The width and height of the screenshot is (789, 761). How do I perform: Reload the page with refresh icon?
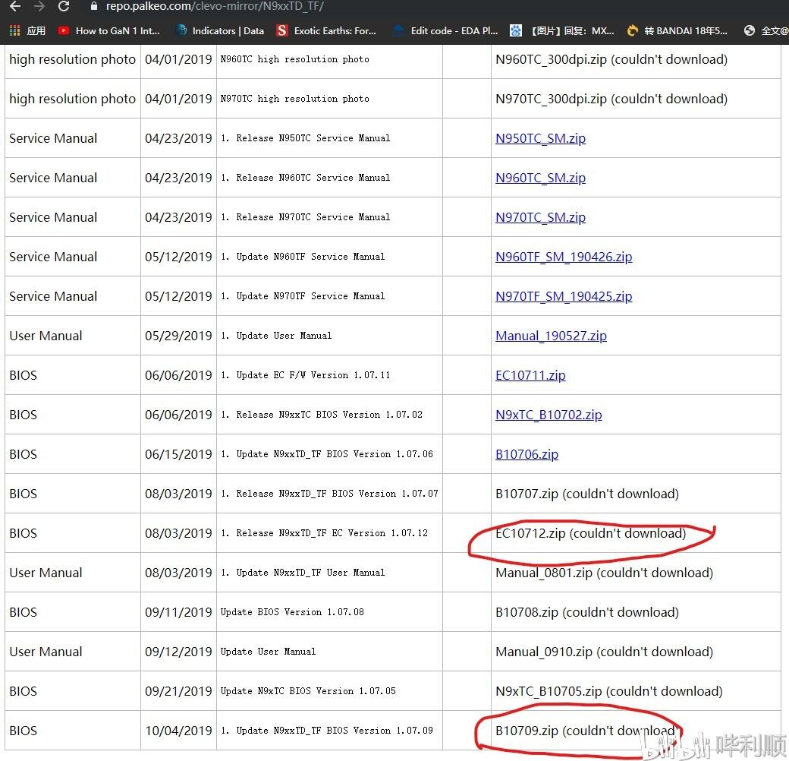click(x=64, y=6)
